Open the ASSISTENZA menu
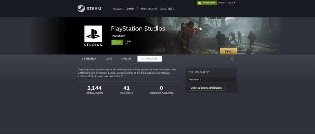Viewport: 315px width, 134px height. pyautogui.click(x=167, y=9)
